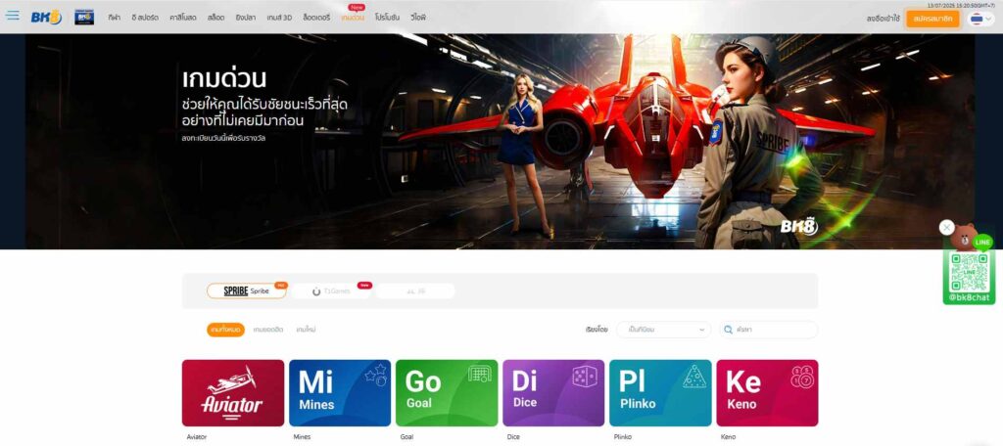Click the Dice text below its tile
1003x446 pixels.
click(513, 437)
